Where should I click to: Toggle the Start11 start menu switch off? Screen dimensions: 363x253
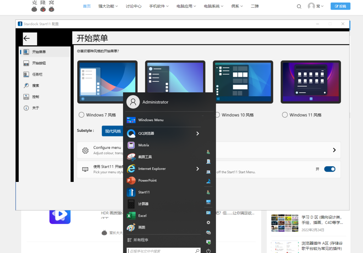330,169
